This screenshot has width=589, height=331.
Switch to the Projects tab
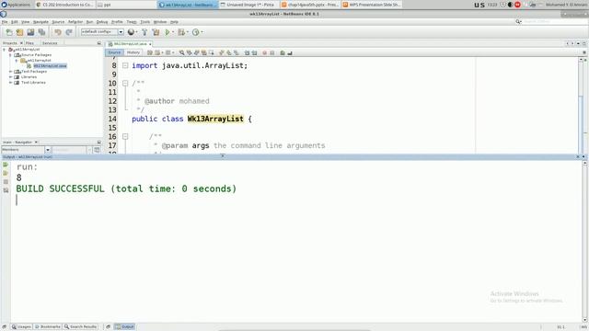point(10,43)
